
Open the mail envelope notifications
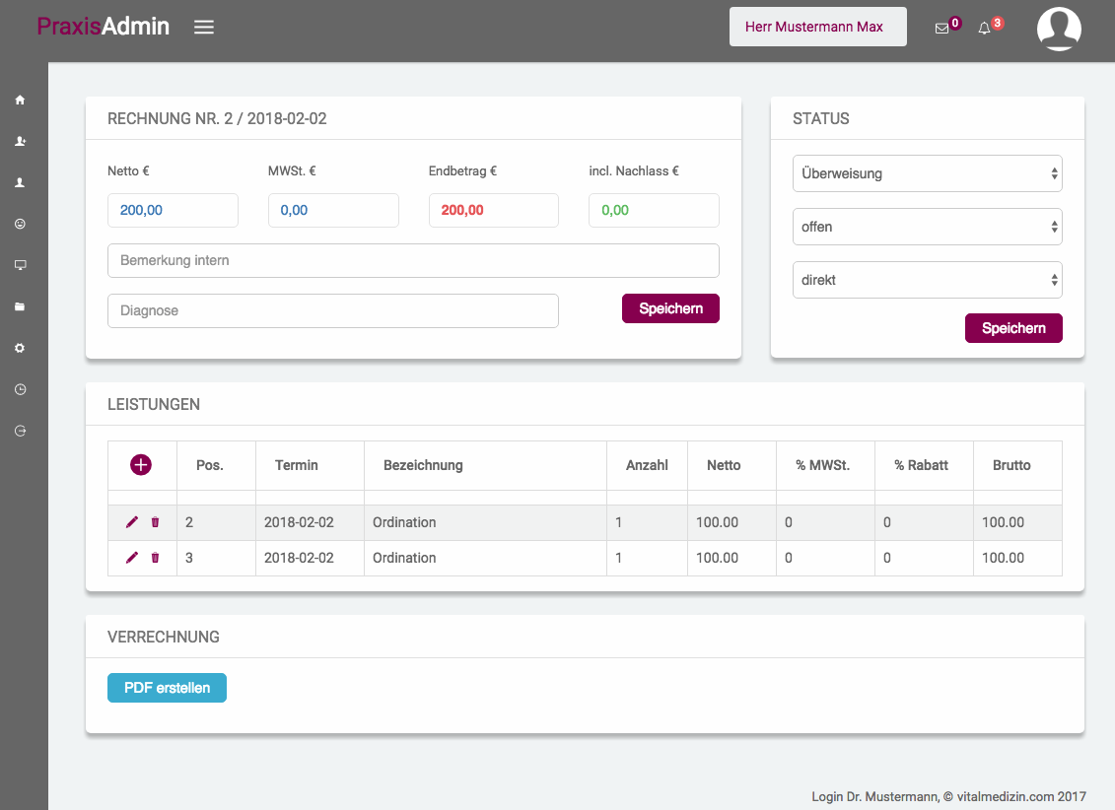(x=941, y=29)
